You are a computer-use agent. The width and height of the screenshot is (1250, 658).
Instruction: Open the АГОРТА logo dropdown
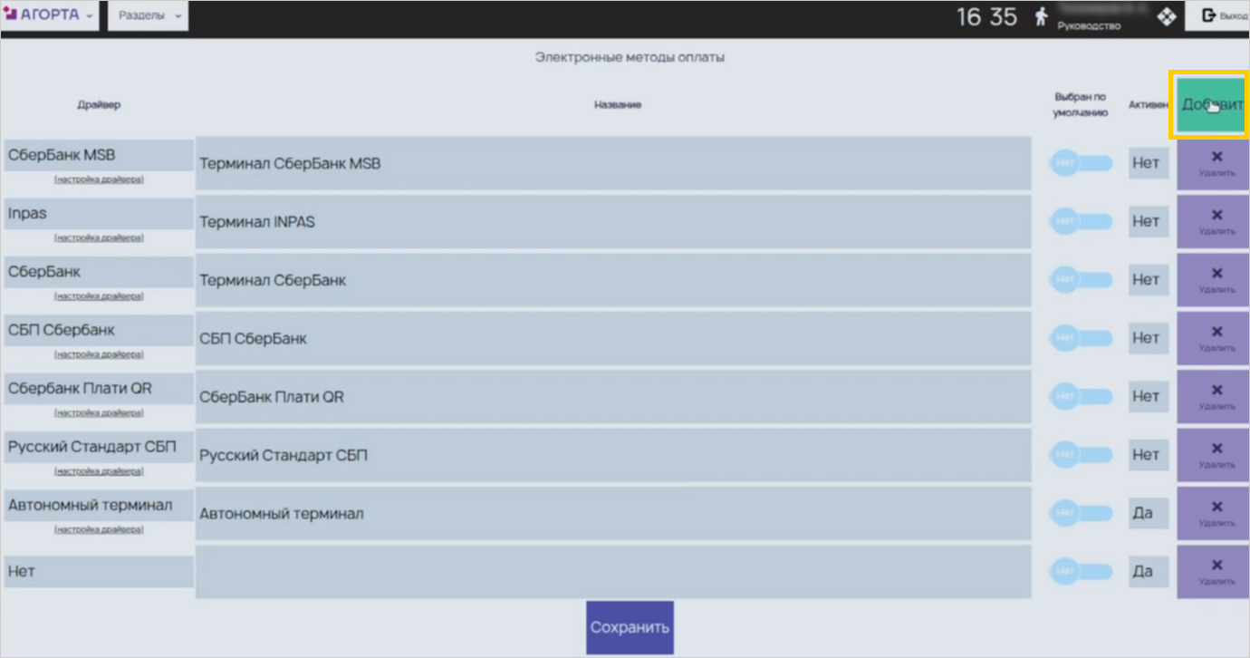[x=51, y=15]
